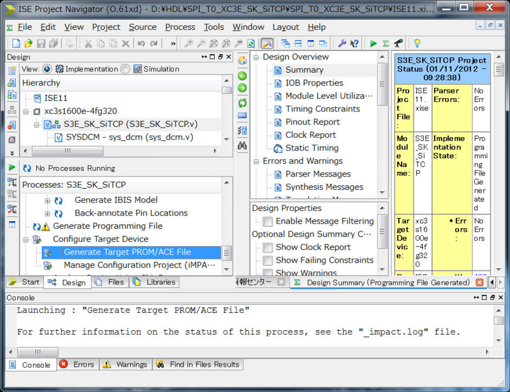Click the console horizontal scrollbar thumb
The height and width of the screenshot is (392, 510).
(x=38, y=352)
